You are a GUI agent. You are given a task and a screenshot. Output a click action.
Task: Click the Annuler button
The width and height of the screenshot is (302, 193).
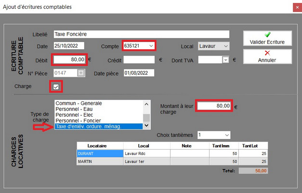point(267,56)
